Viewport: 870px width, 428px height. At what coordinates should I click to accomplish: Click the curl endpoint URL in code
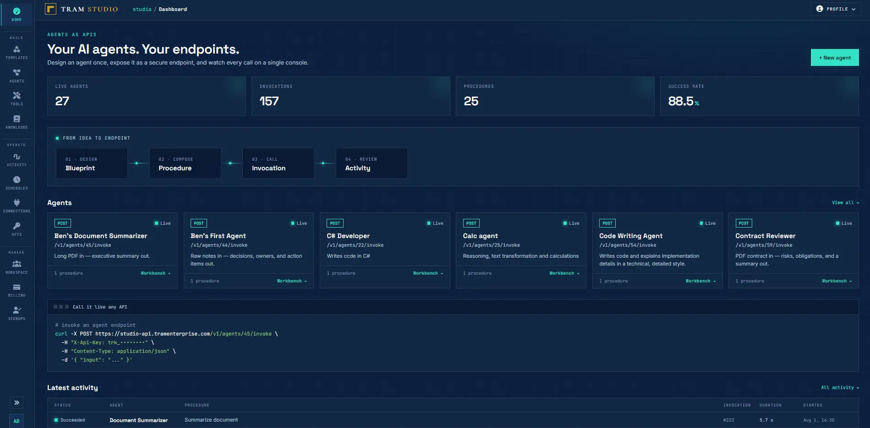click(183, 334)
